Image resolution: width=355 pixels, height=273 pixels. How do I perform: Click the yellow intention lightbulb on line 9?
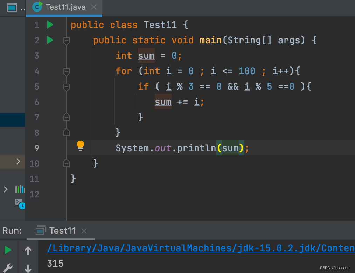(x=81, y=146)
